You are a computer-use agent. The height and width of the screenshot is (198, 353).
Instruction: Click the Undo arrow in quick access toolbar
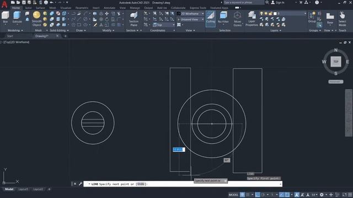point(51,2)
